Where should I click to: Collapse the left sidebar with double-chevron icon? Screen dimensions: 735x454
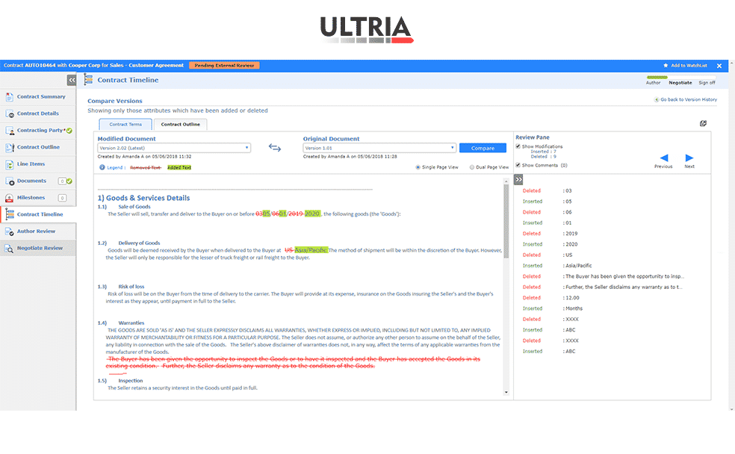click(72, 80)
